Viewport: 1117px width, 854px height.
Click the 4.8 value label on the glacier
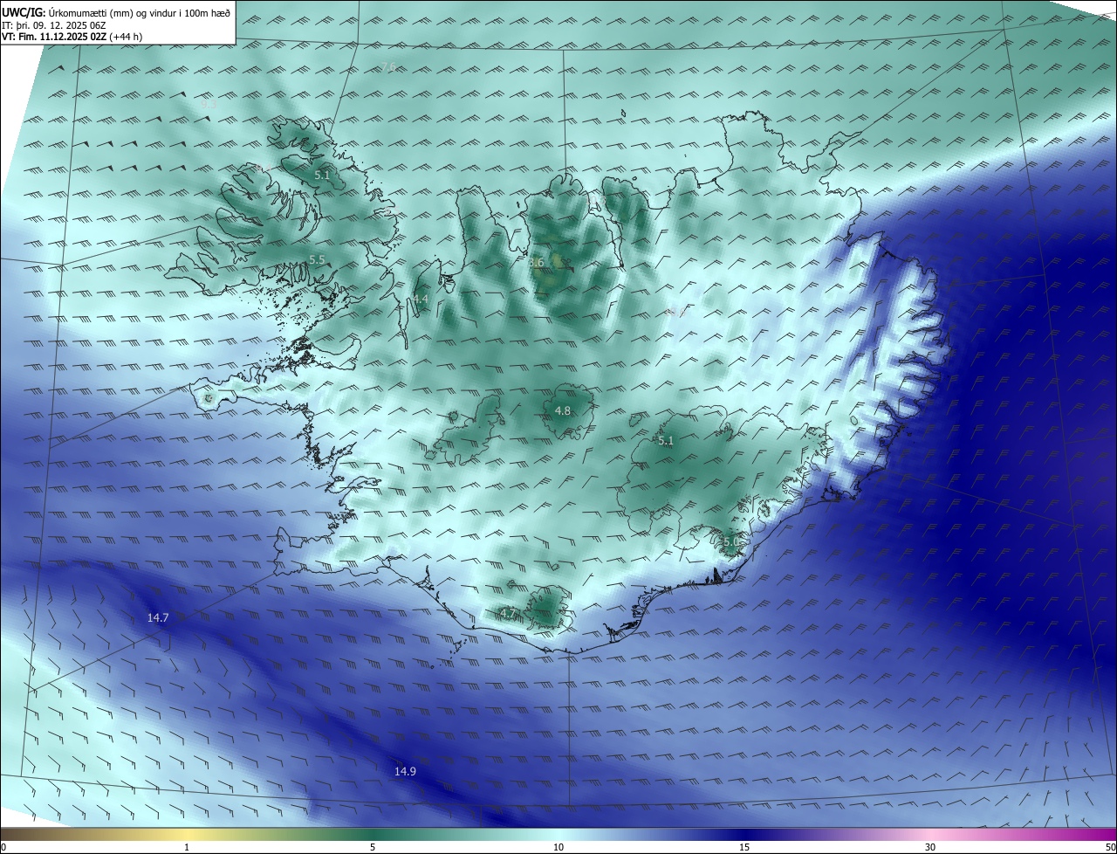(563, 410)
